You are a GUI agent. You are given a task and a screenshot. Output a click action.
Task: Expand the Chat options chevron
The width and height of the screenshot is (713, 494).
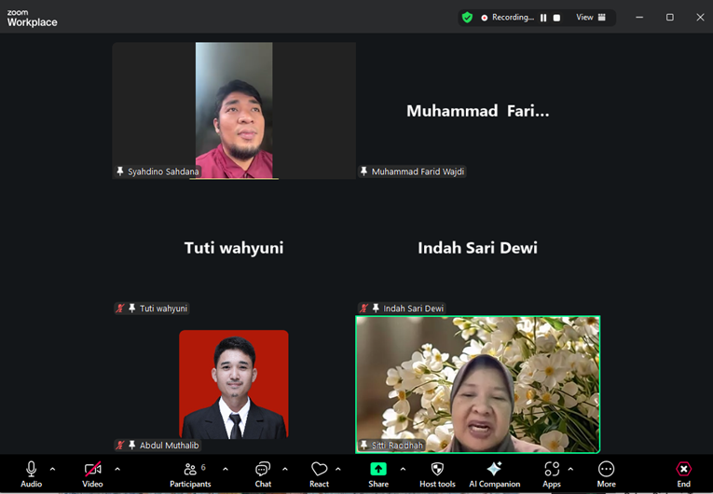coord(285,469)
